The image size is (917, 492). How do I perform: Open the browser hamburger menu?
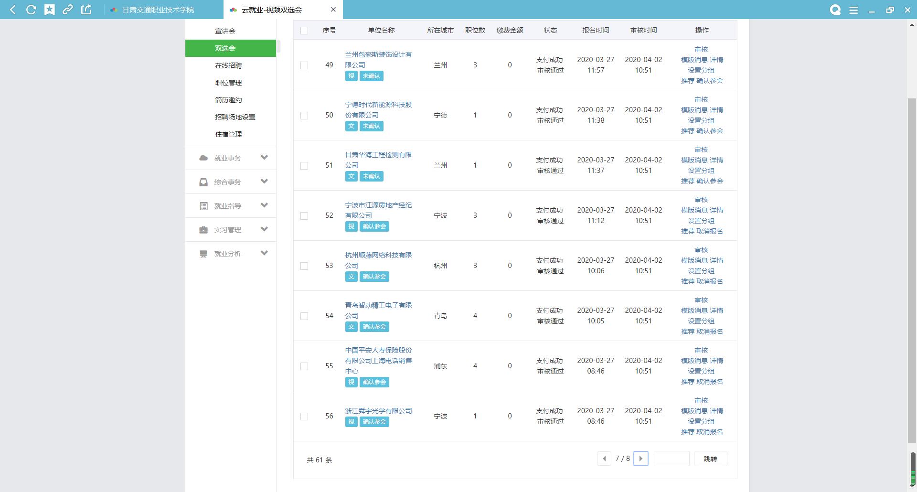(x=853, y=10)
